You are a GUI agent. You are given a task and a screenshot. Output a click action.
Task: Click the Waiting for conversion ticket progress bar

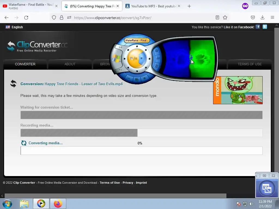coord(141,115)
